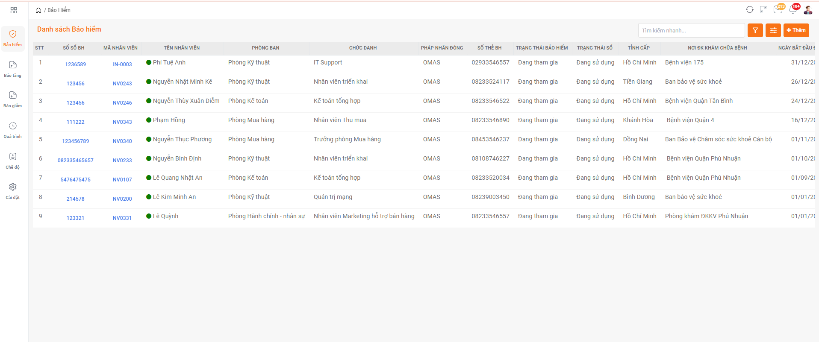Screen dimensions: 819x342
Task: Open employee code NV0243 link
Action: pyautogui.click(x=122, y=84)
